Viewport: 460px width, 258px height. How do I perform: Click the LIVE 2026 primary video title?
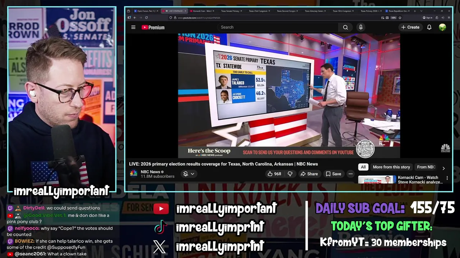click(224, 164)
